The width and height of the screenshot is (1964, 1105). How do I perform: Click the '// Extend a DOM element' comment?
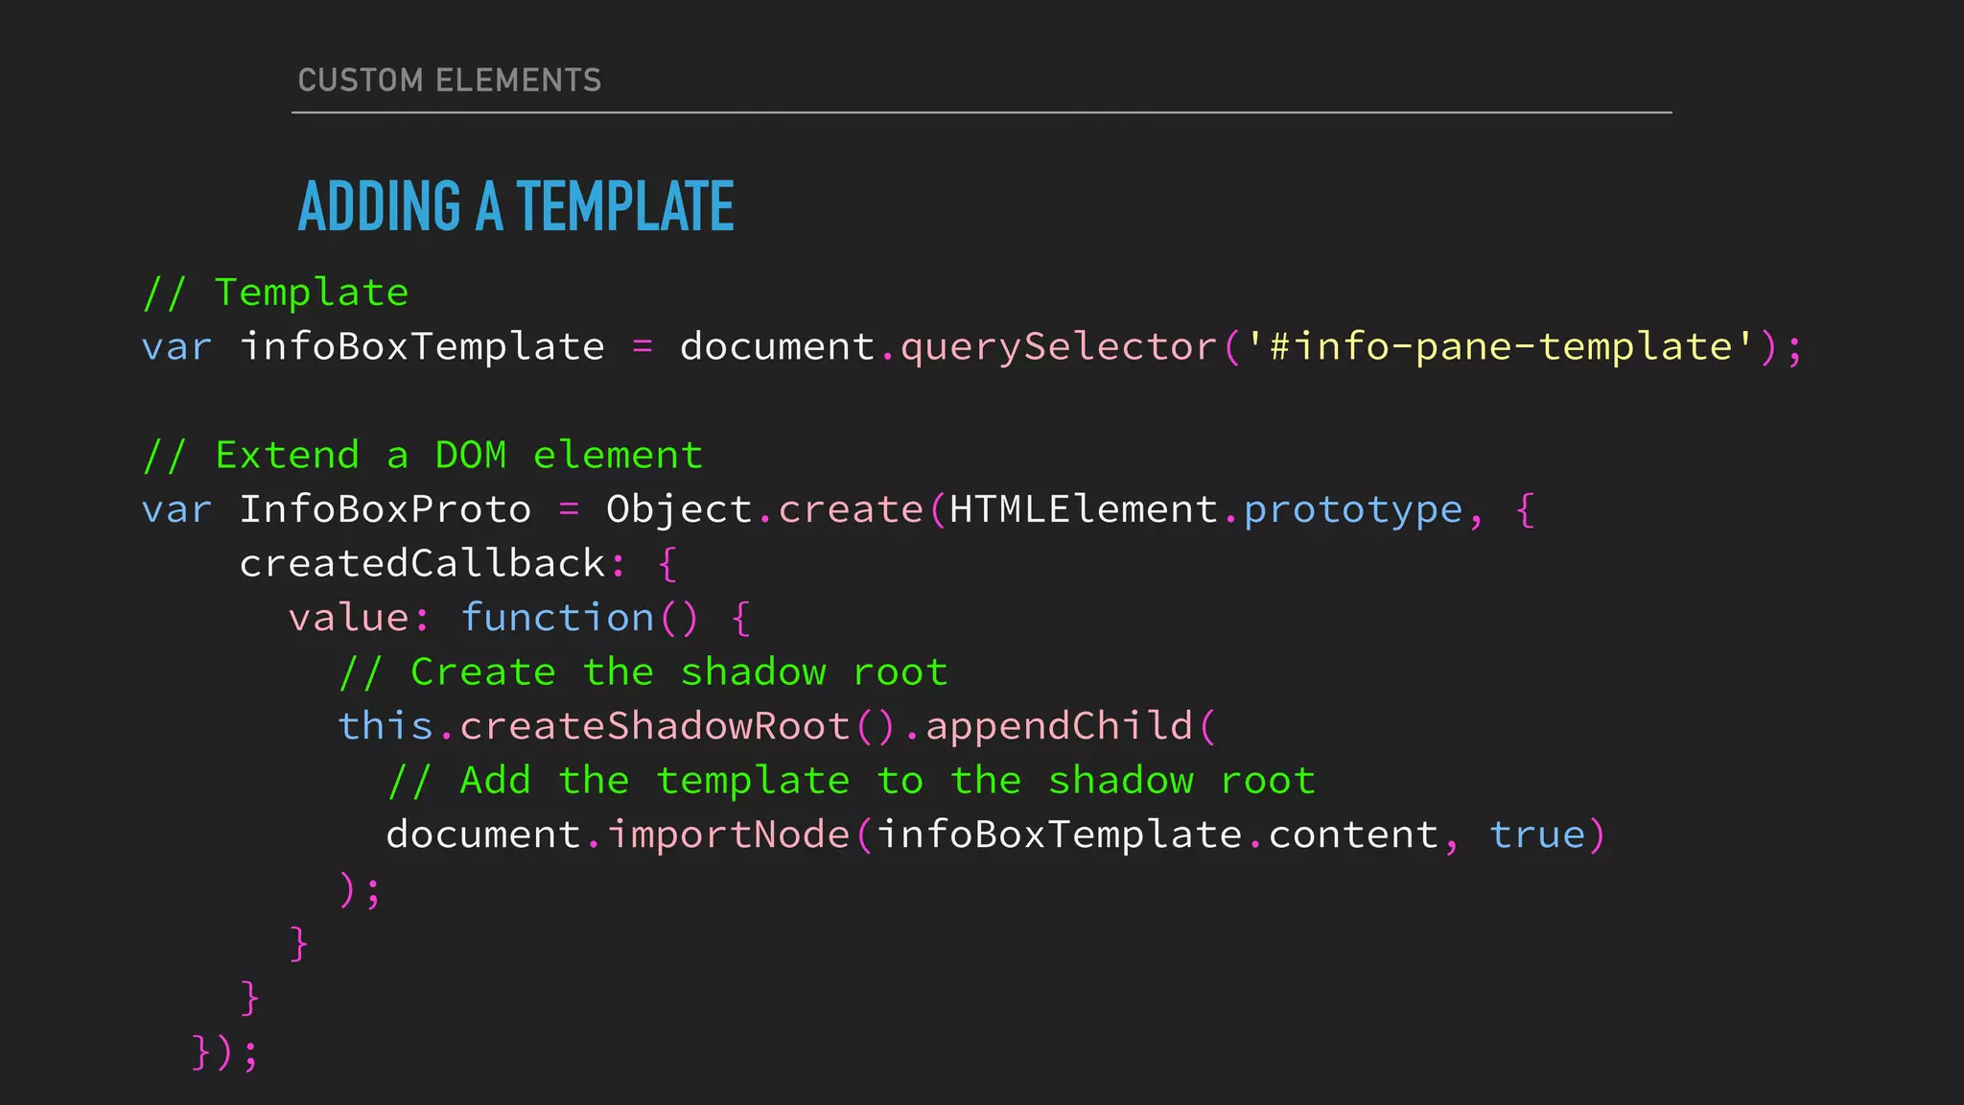(x=423, y=455)
